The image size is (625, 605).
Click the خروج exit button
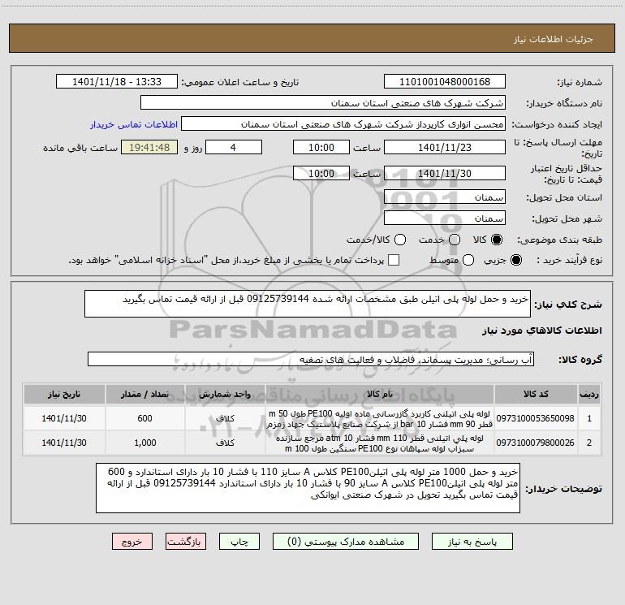(132, 542)
